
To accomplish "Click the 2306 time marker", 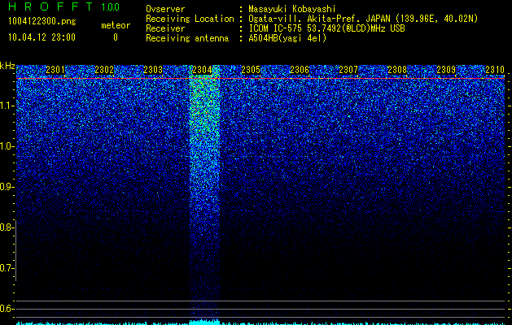I will click(x=300, y=69).
